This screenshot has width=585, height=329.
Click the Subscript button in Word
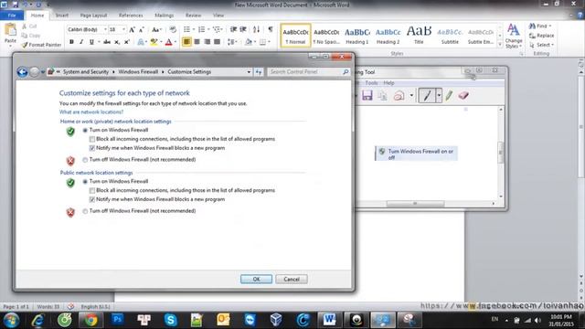click(117, 42)
